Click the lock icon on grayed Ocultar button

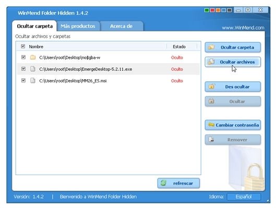pos(211,101)
